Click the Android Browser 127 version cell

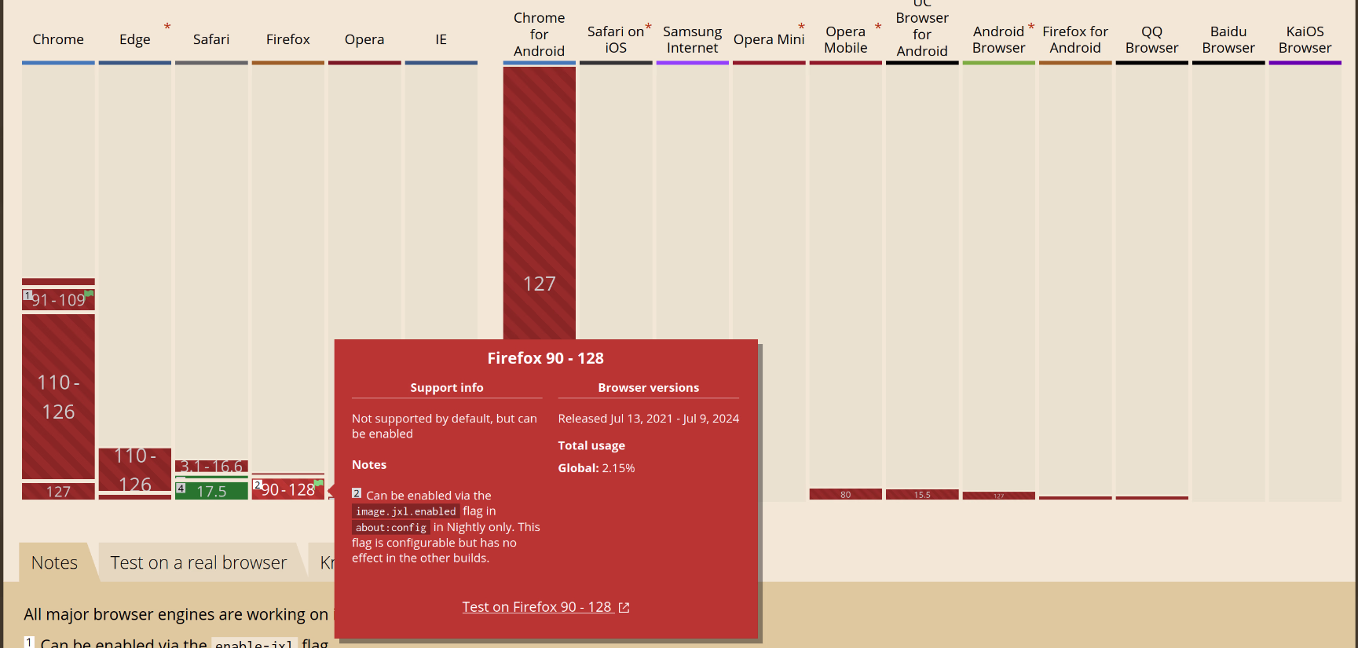(999, 496)
